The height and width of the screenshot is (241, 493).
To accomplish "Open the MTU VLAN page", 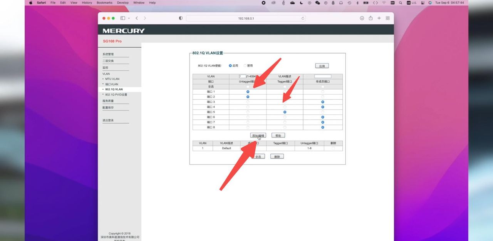I will pos(112,79).
